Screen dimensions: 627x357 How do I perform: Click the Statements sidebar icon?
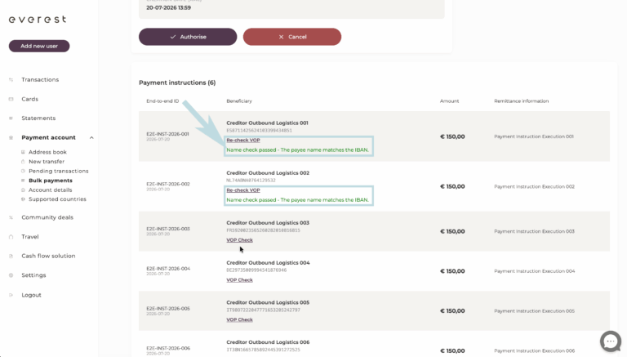[x=11, y=118]
